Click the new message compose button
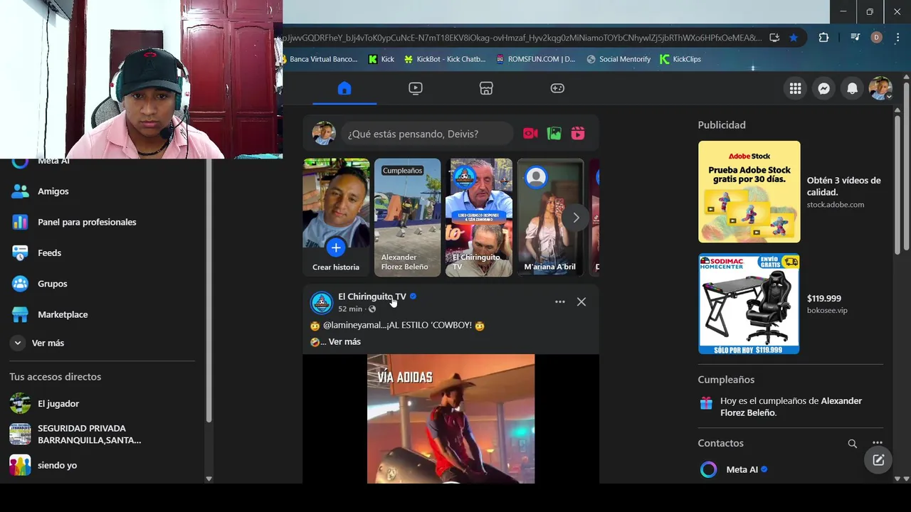Screen dimensions: 911x512 tap(878, 460)
